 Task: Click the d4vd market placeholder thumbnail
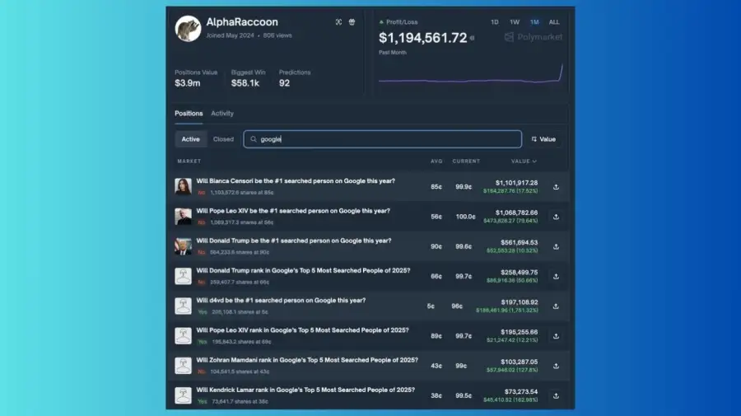183,306
